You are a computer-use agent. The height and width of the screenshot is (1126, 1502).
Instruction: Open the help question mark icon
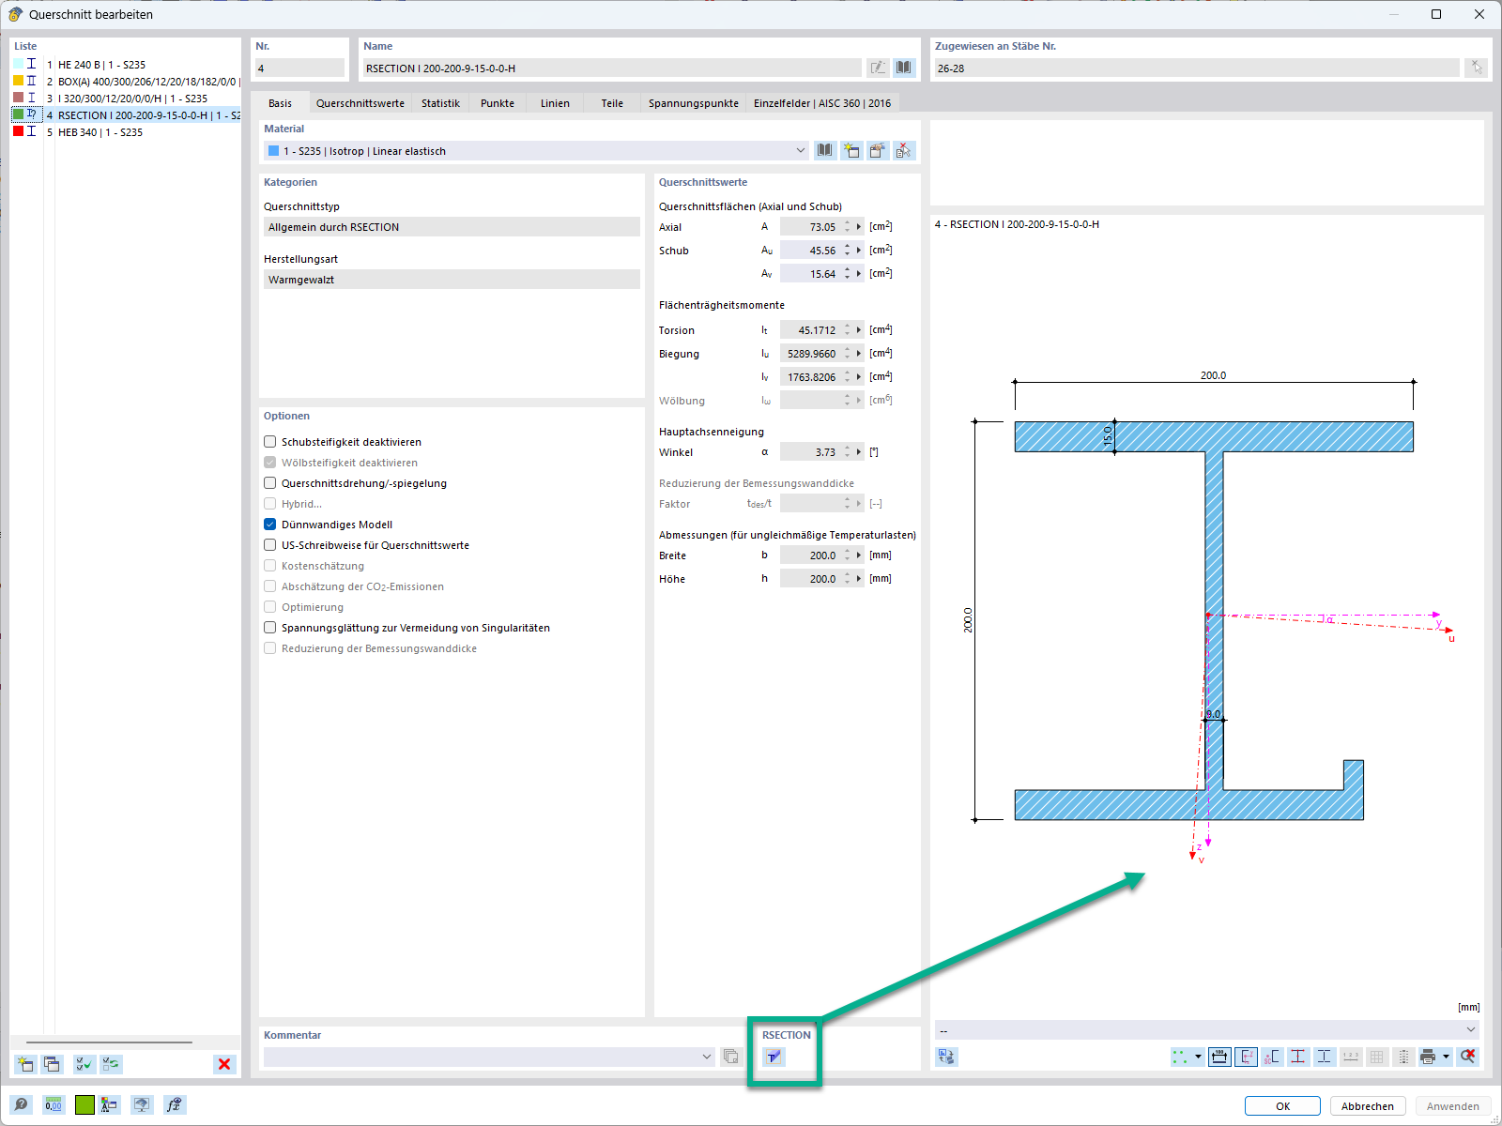pyautogui.click(x=20, y=1104)
